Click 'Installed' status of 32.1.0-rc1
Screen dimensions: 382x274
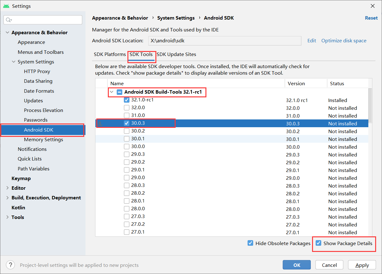pyautogui.click(x=338, y=100)
